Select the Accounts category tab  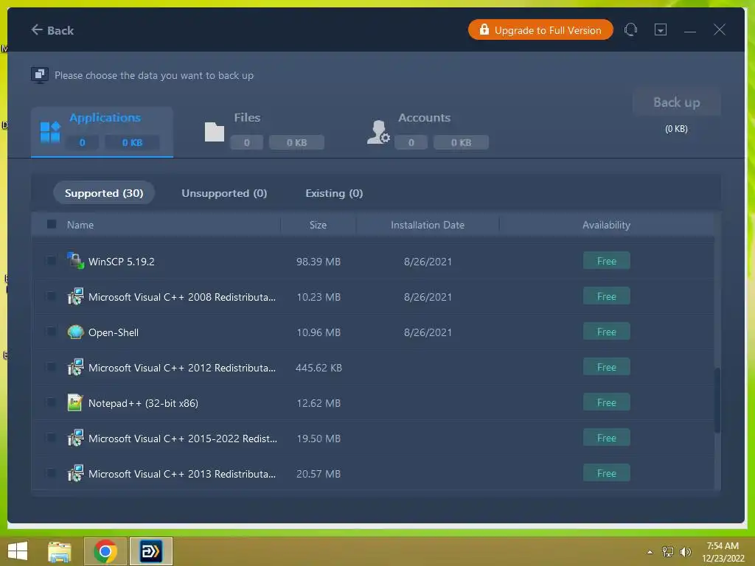[x=428, y=132]
